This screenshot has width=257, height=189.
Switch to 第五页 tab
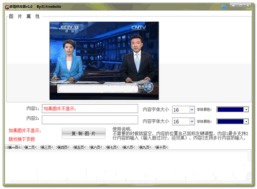pyautogui.click(x=79, y=147)
